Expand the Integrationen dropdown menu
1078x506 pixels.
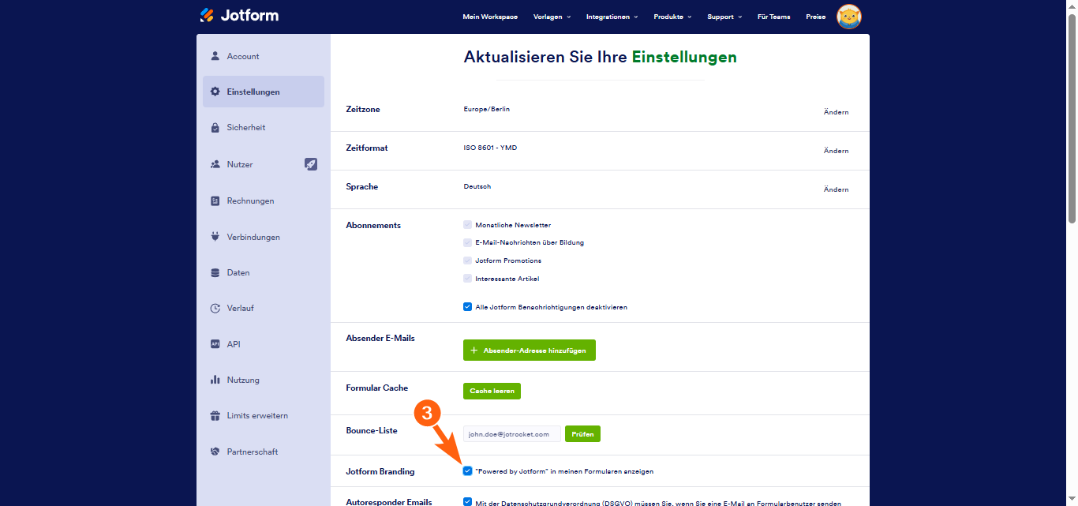tap(612, 17)
